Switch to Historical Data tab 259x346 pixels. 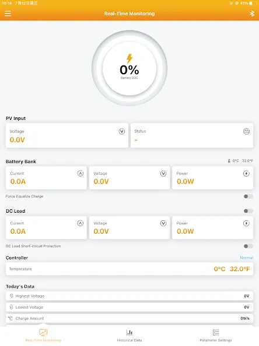point(129,335)
